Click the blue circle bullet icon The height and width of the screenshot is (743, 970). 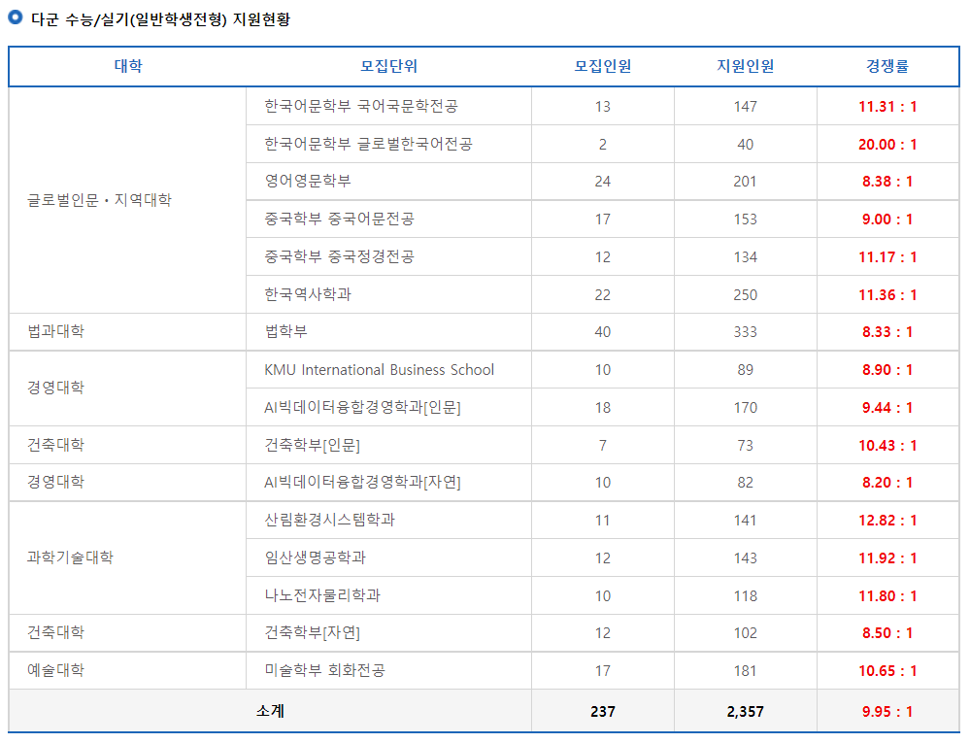14,17
